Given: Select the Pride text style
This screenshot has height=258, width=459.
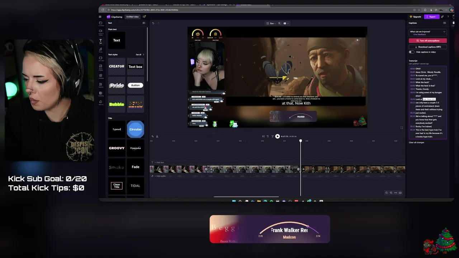Looking at the screenshot, I should pyautogui.click(x=117, y=85).
